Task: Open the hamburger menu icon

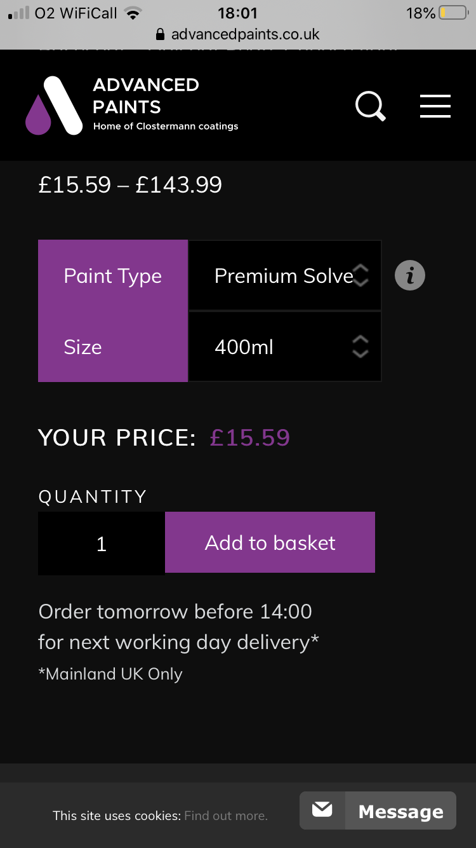Action: pos(435,106)
